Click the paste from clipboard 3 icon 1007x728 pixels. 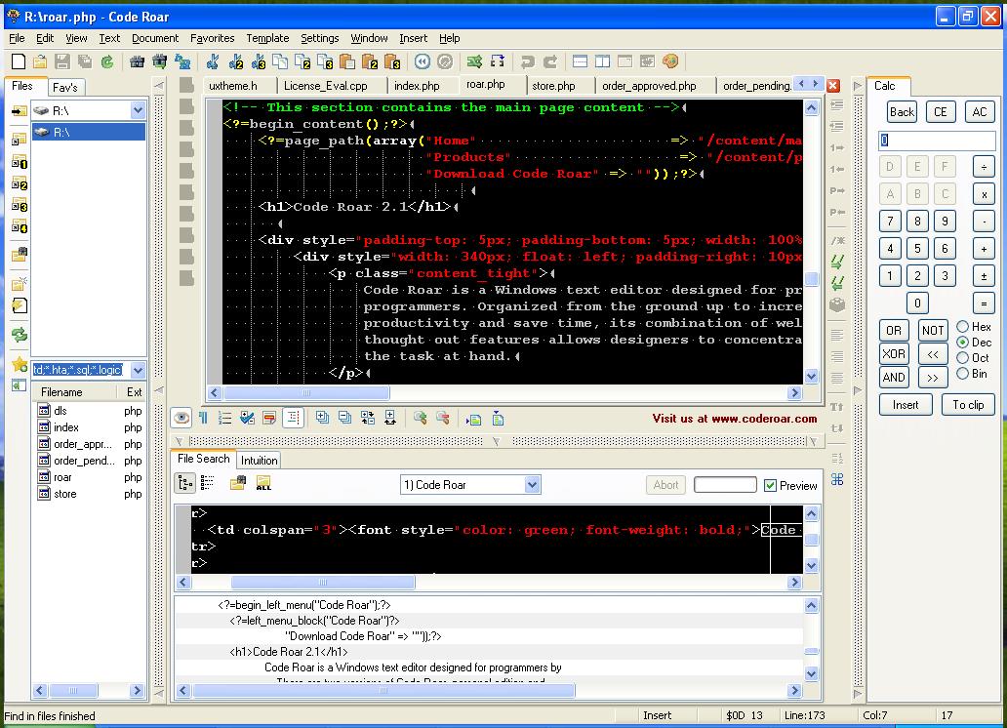[391, 61]
